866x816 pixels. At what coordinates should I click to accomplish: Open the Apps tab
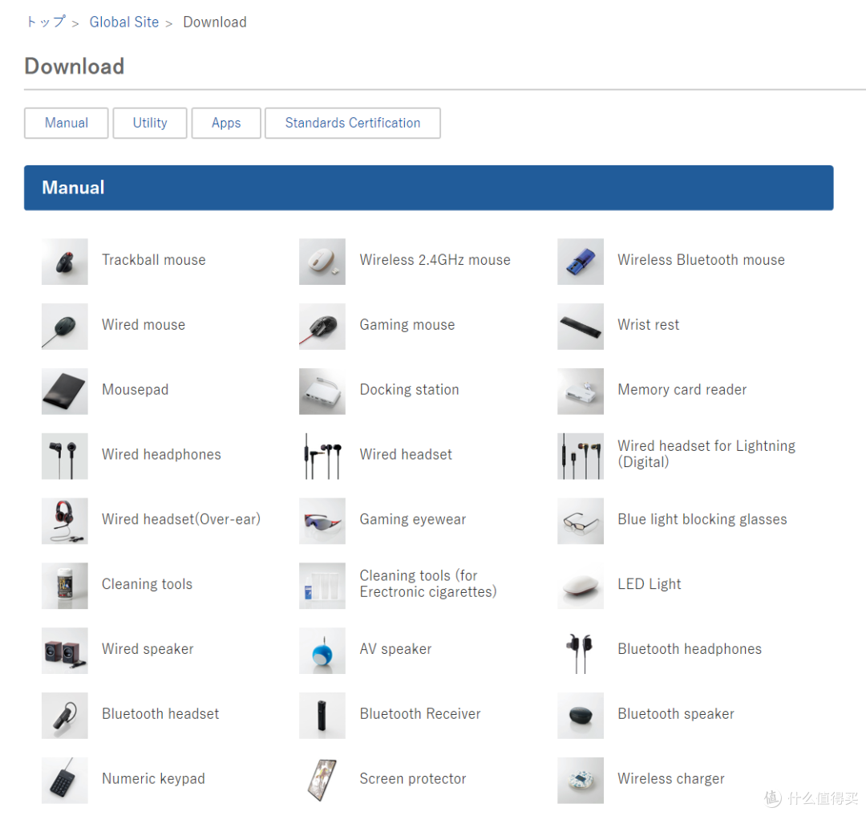[226, 123]
